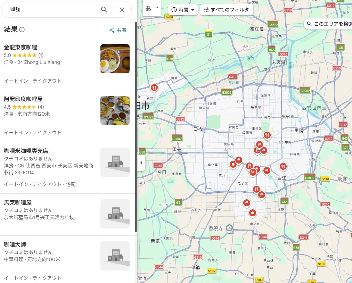Open the 時間 hours filter dropdown
Viewport: 352px width, 283px height.
point(183,10)
